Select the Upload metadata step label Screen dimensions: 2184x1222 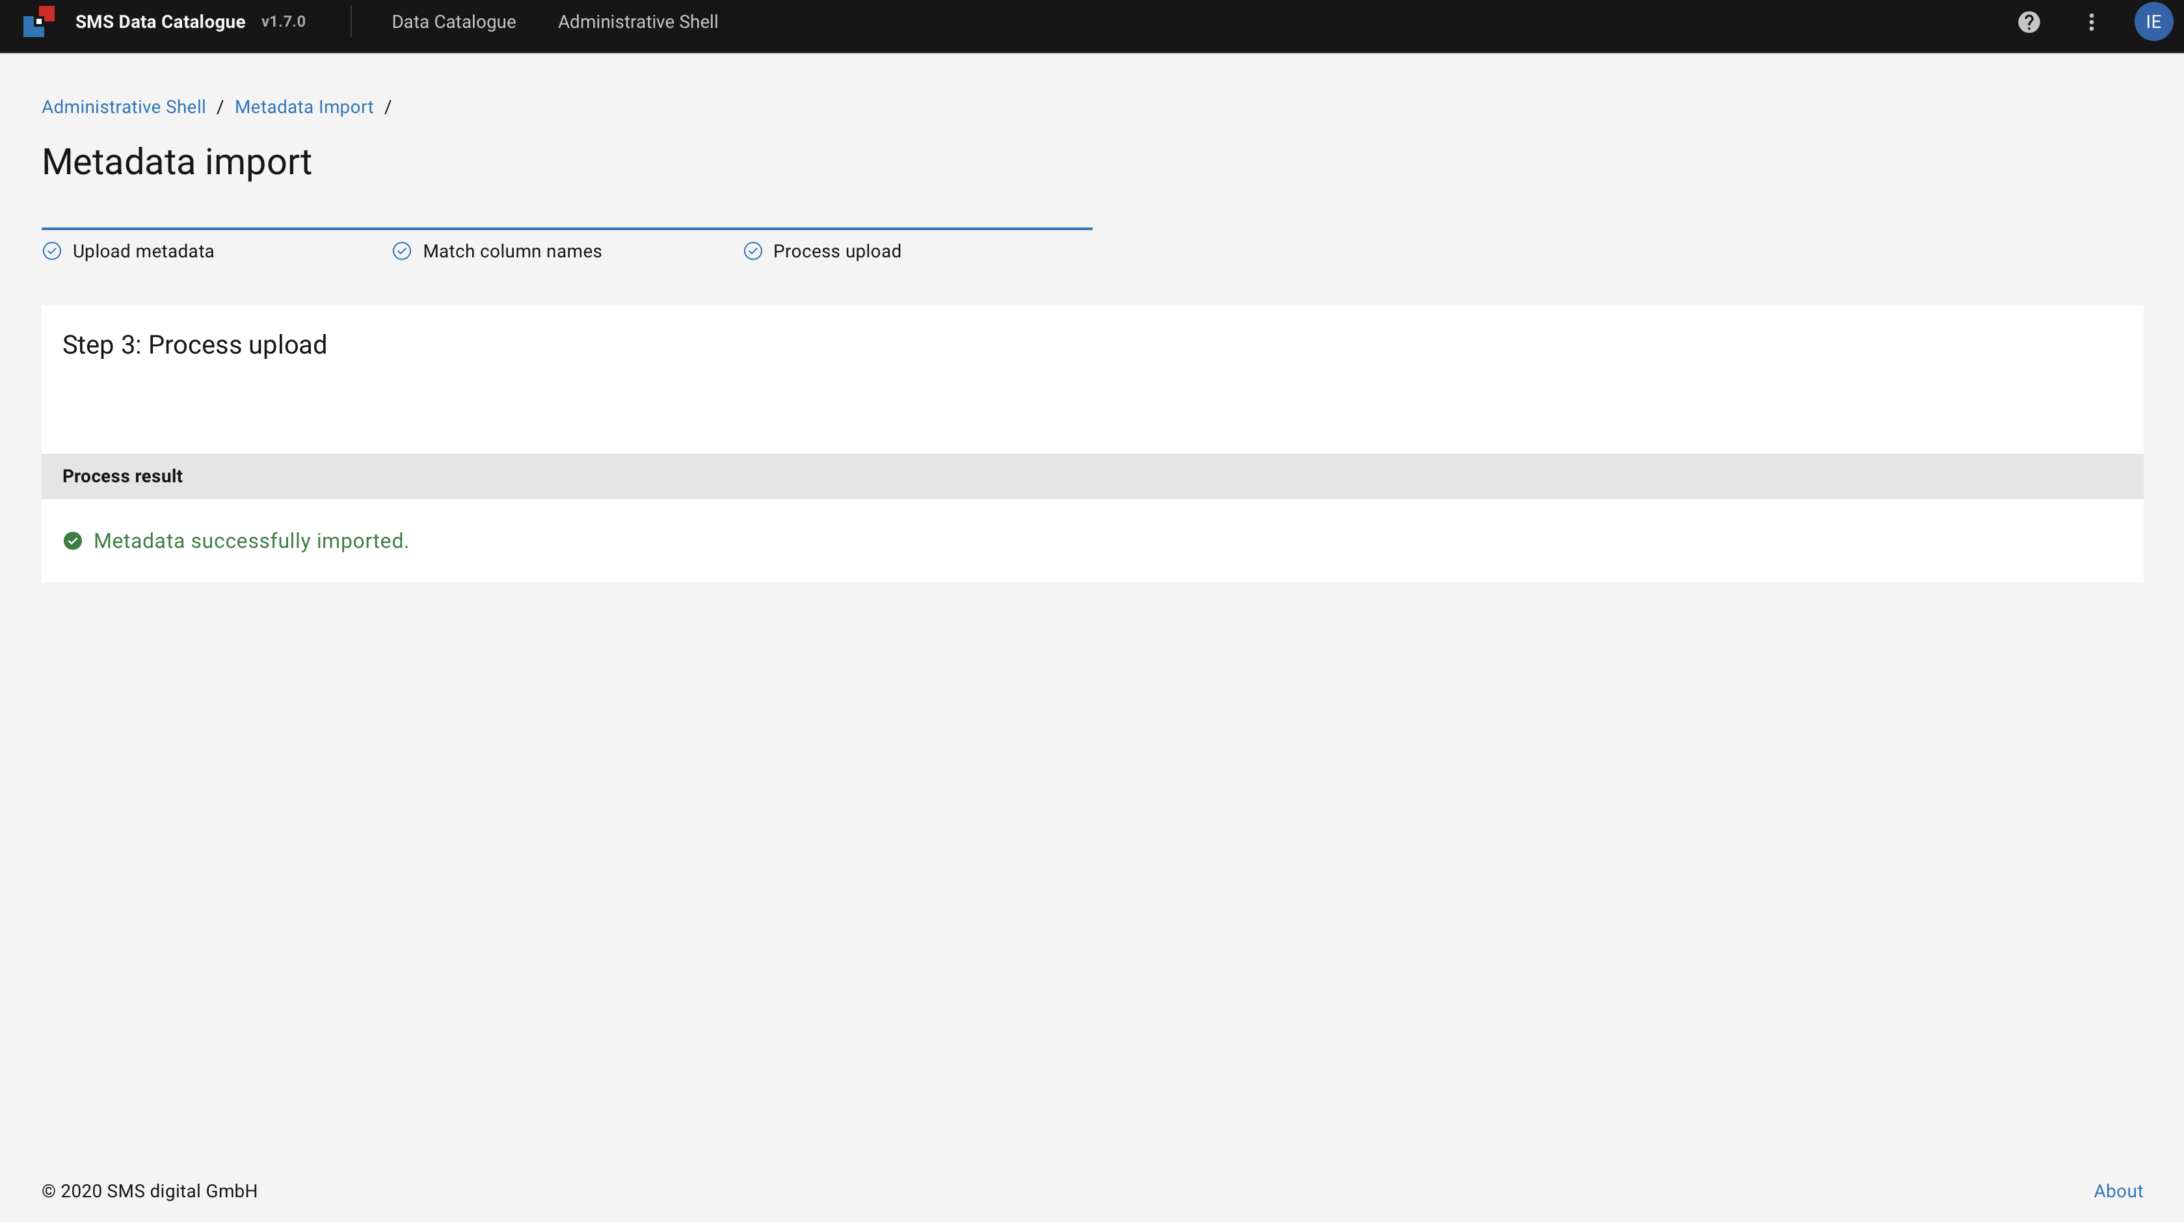coord(143,251)
